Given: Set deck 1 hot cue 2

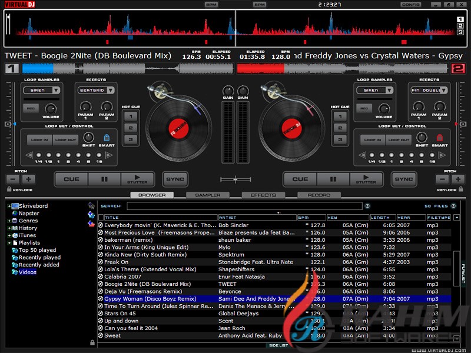Looking at the screenshot, I should [x=131, y=128].
